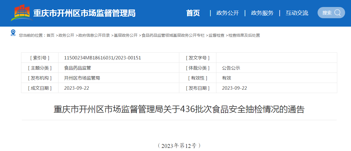The image size is (351, 151).
Task: Select the 有效 validity value
Action: pos(227,78)
